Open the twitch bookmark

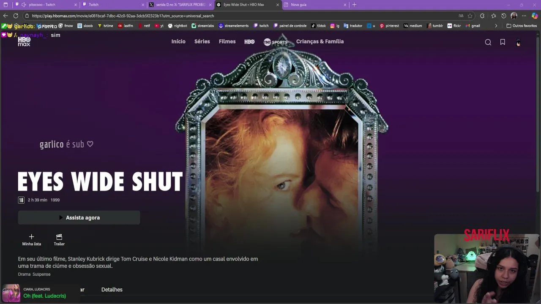click(x=261, y=26)
